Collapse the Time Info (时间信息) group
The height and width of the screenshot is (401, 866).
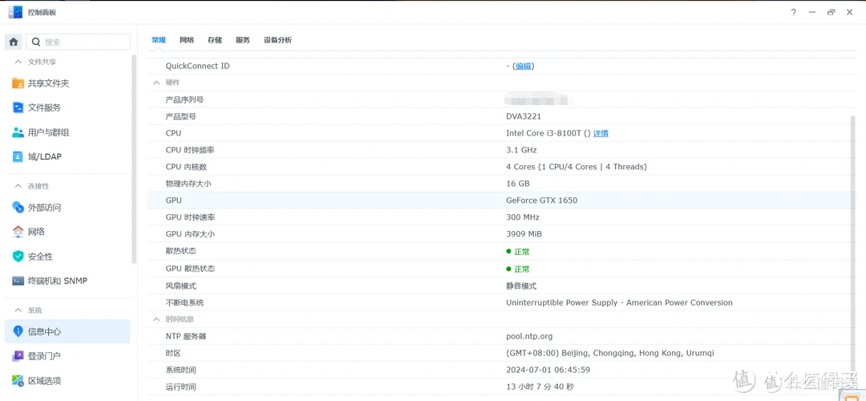pyautogui.click(x=156, y=319)
